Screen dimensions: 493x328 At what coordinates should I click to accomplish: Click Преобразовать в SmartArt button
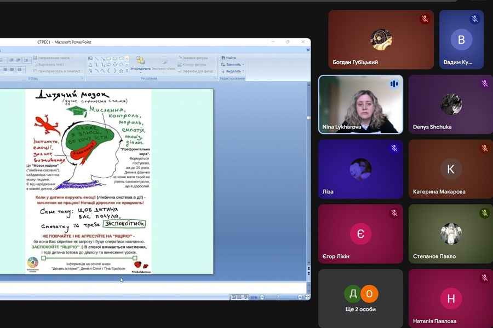[58, 71]
